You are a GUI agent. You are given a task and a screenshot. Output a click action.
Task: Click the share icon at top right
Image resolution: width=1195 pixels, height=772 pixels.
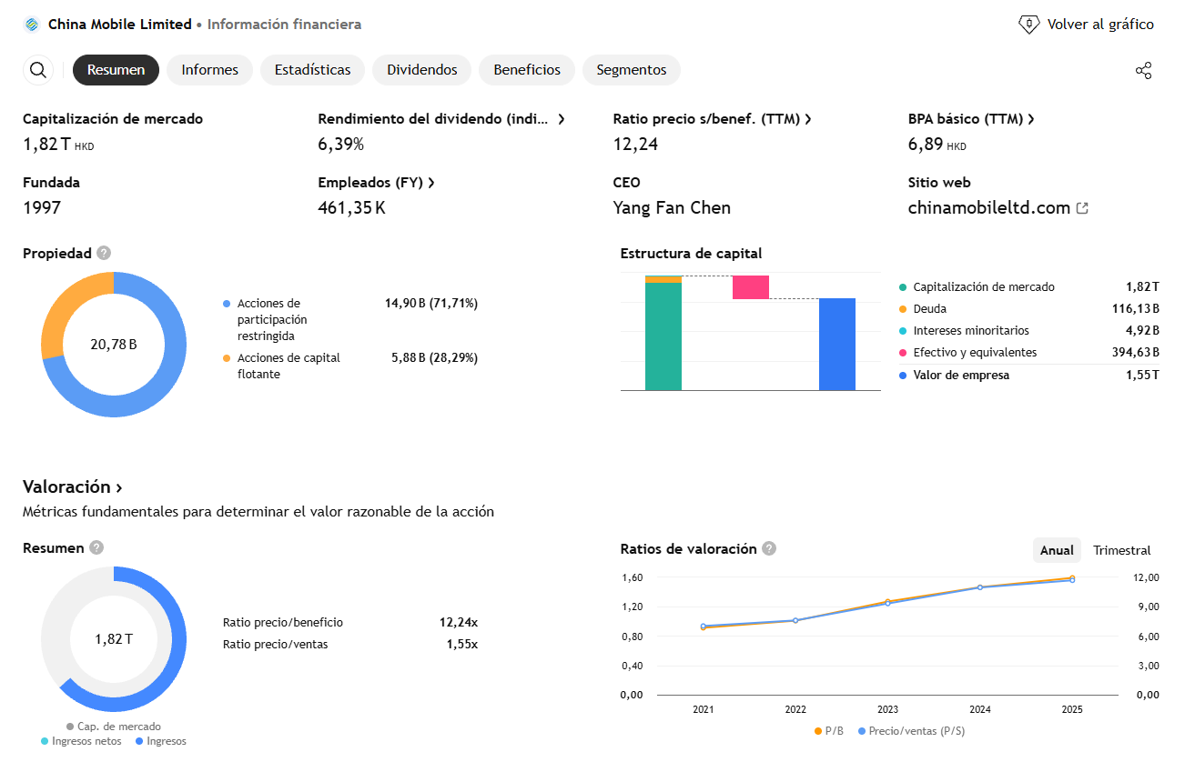click(x=1144, y=70)
